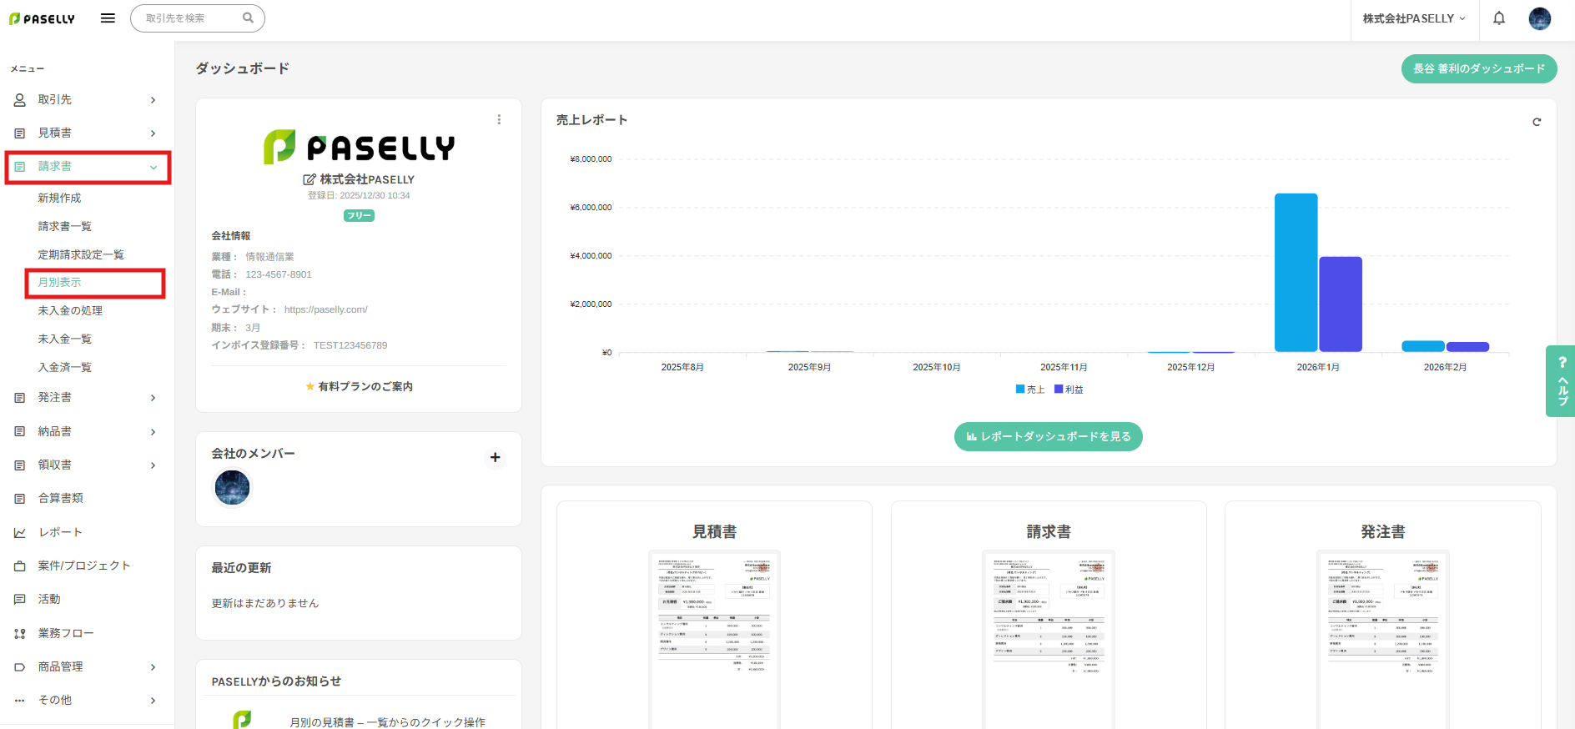This screenshot has width=1575, height=729.
Task: Click the 案件/プロジェクト briefcase icon
Action: tap(19, 566)
